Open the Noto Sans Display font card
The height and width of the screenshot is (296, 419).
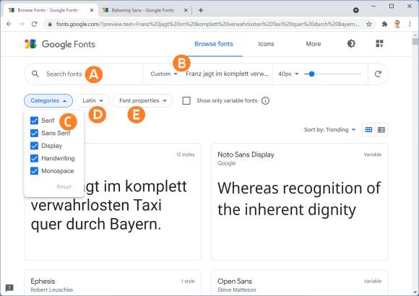click(300, 201)
